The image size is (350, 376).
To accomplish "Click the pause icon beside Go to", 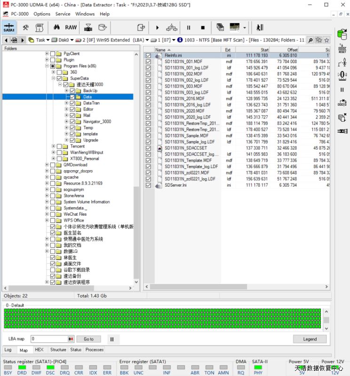I will tap(111, 339).
